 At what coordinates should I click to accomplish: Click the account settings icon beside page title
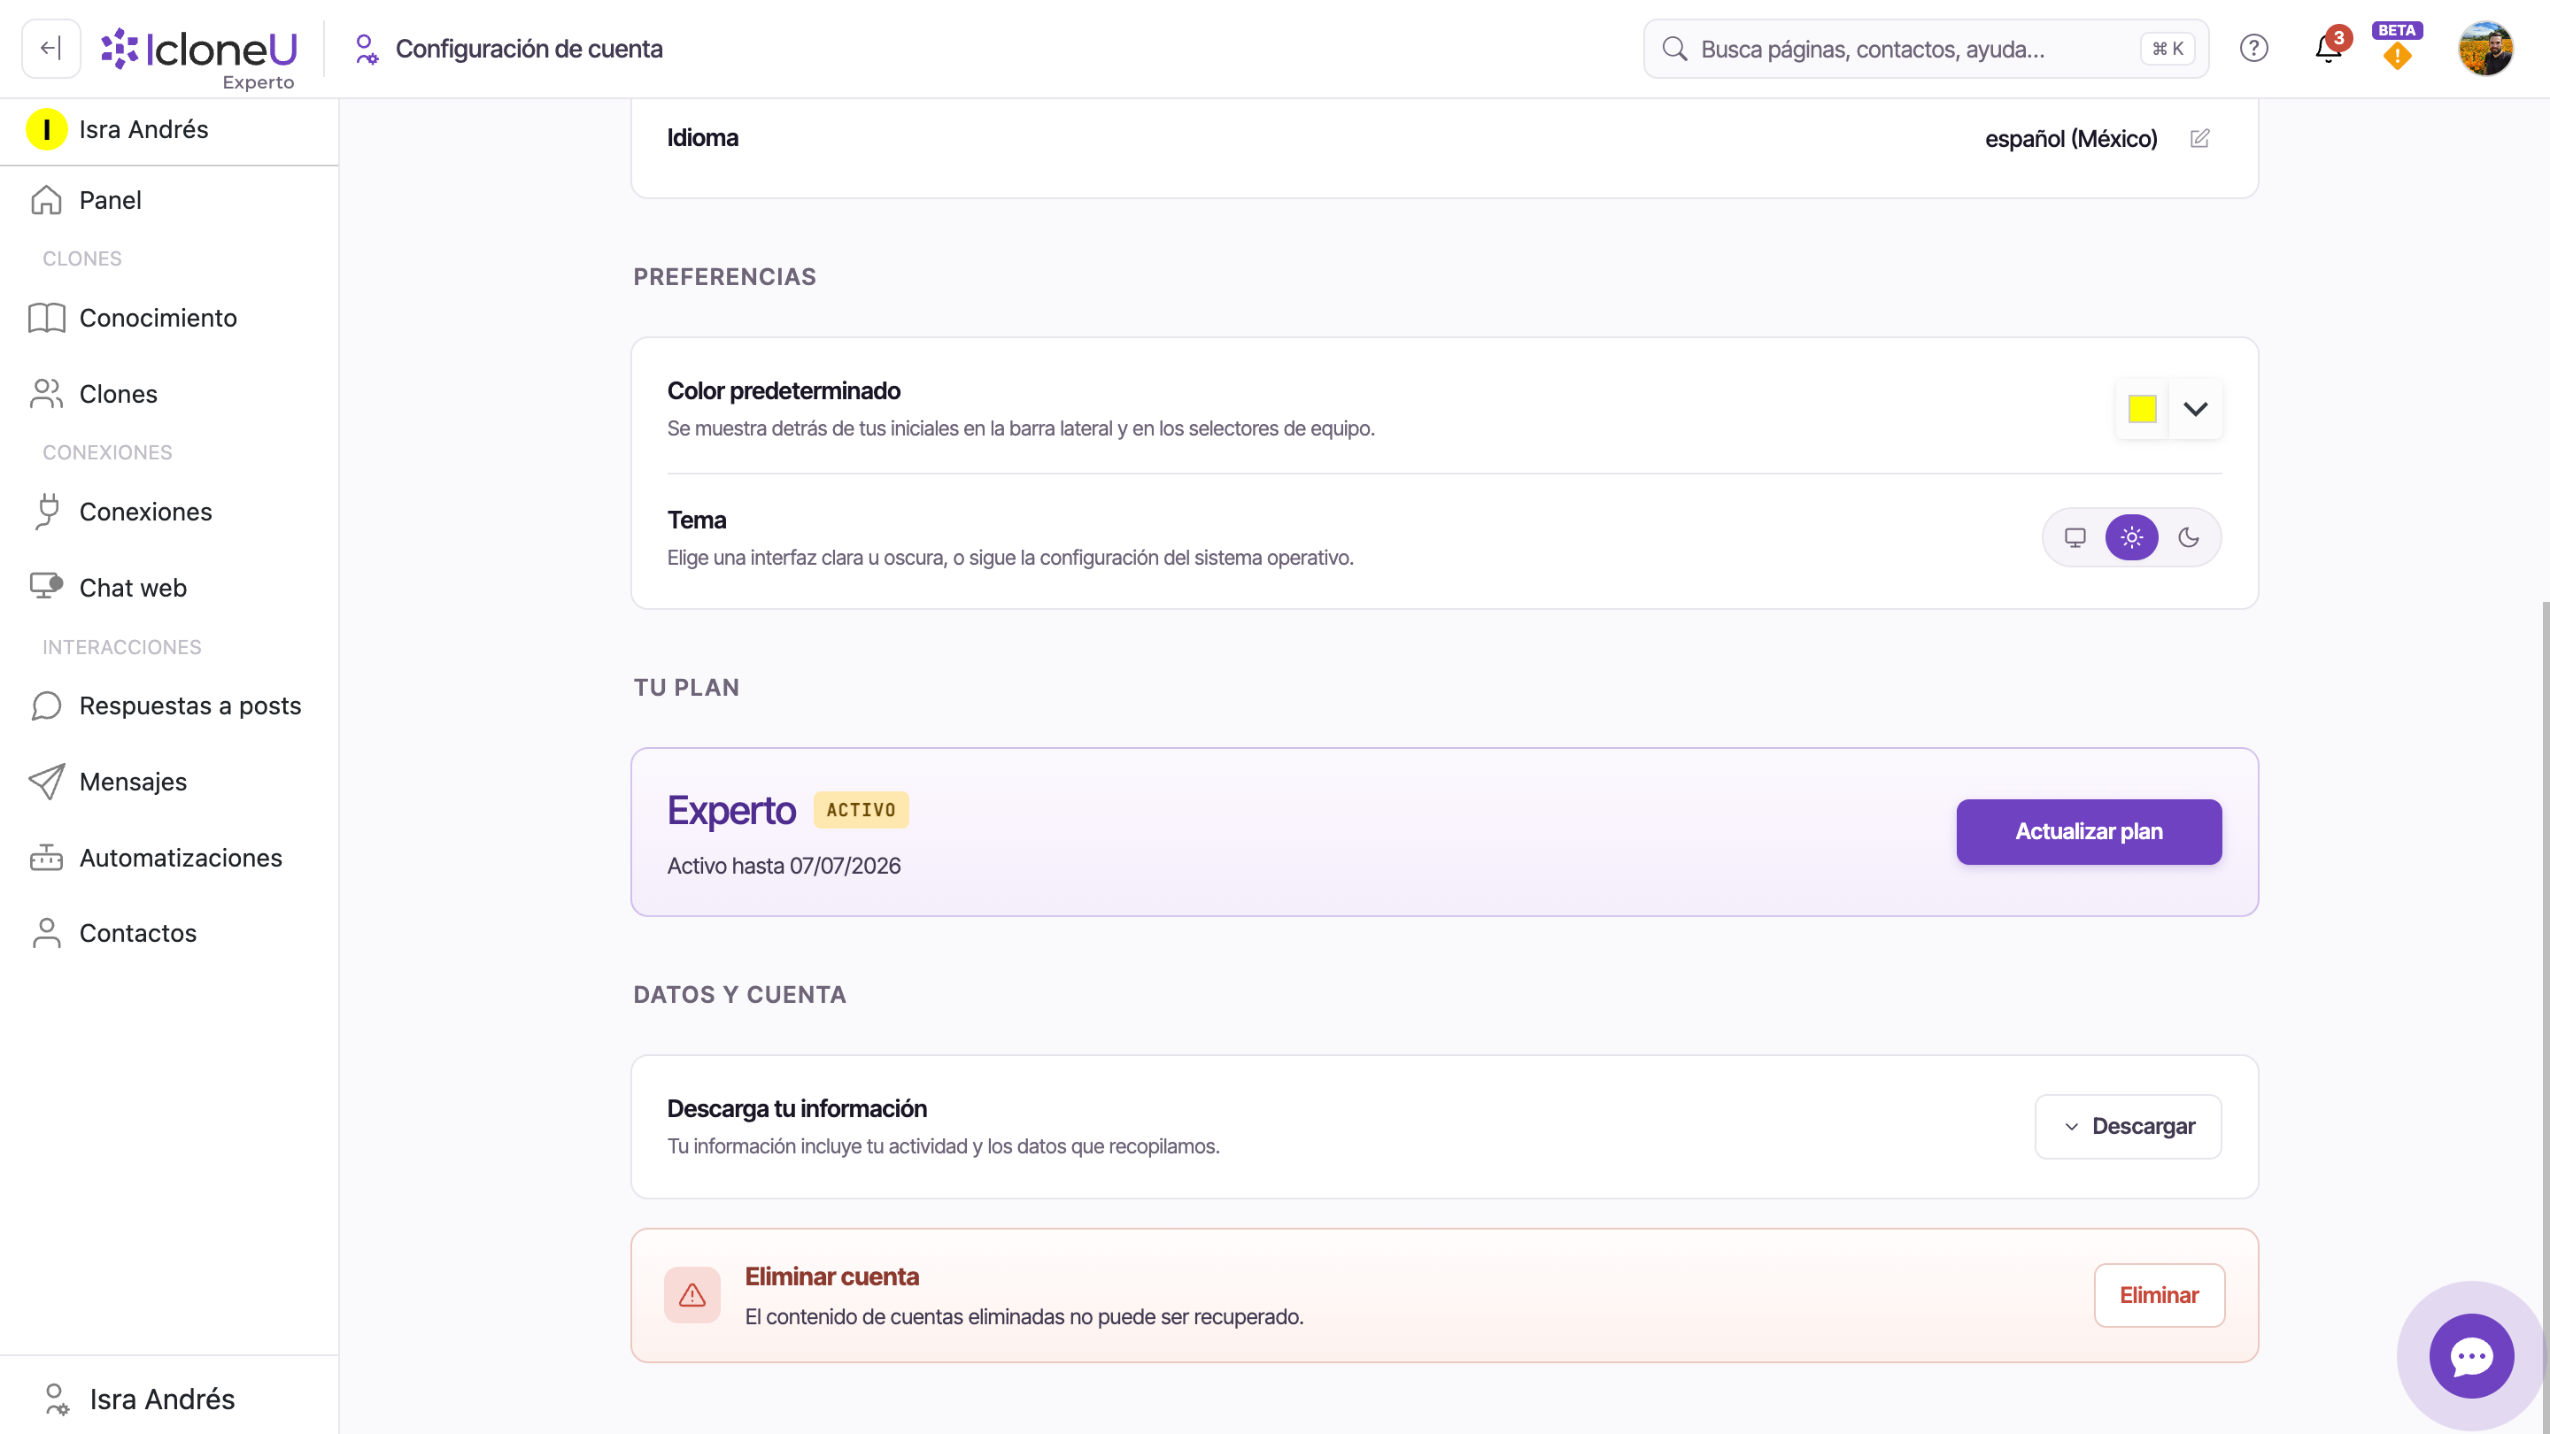coord(367,49)
